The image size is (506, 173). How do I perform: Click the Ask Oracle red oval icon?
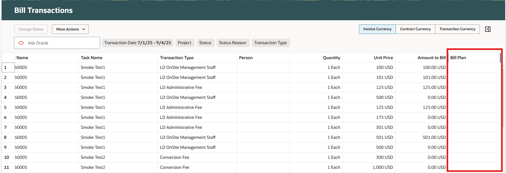pos(21,43)
